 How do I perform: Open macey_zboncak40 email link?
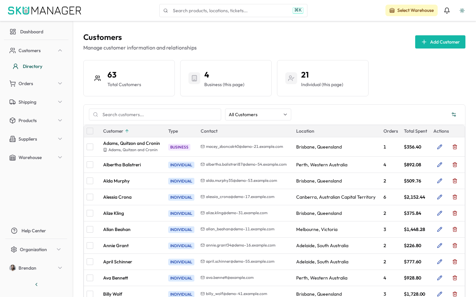(244, 147)
